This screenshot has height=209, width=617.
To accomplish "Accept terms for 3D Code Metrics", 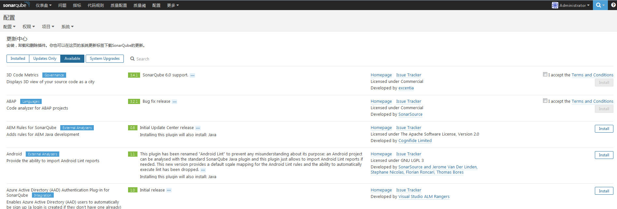I will (545, 74).
